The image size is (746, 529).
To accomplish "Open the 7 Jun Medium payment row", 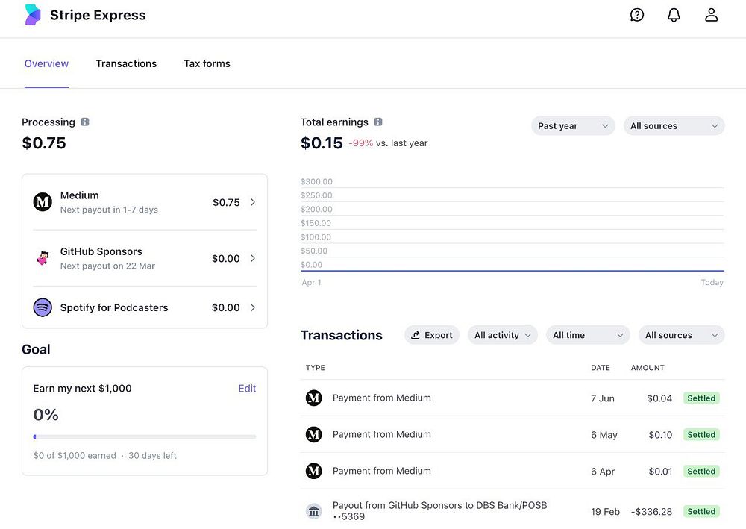I will point(448,398).
